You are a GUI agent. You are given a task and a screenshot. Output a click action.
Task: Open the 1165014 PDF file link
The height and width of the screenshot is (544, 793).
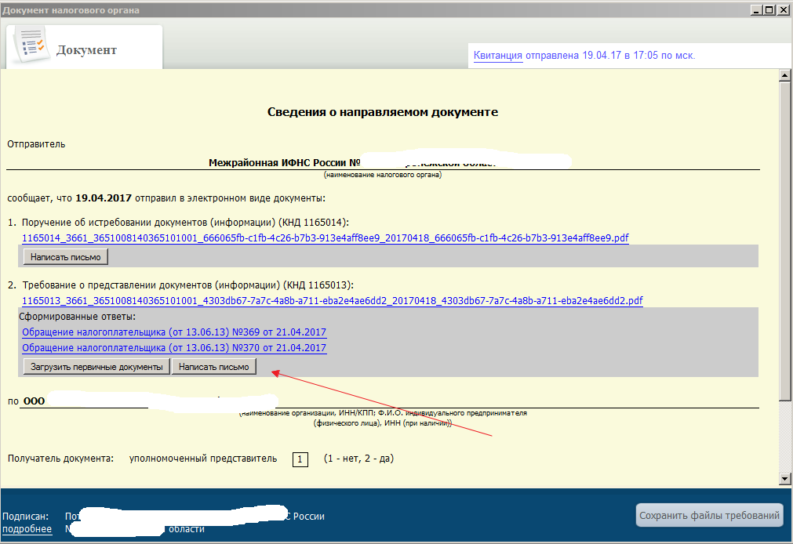[325, 238]
